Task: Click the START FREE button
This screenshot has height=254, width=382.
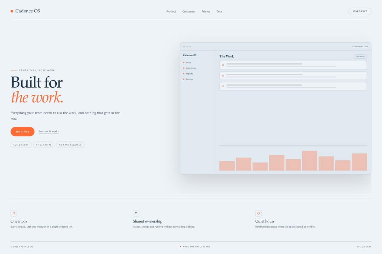Action: [360, 11]
